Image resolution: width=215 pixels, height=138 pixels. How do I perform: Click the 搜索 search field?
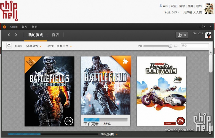click(x=195, y=46)
